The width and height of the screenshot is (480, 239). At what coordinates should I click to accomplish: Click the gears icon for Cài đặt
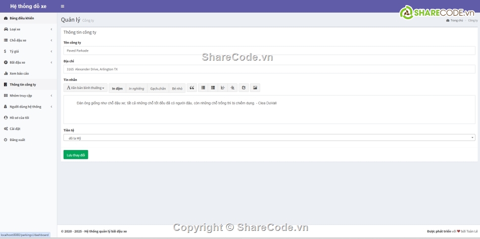pyautogui.click(x=6, y=129)
